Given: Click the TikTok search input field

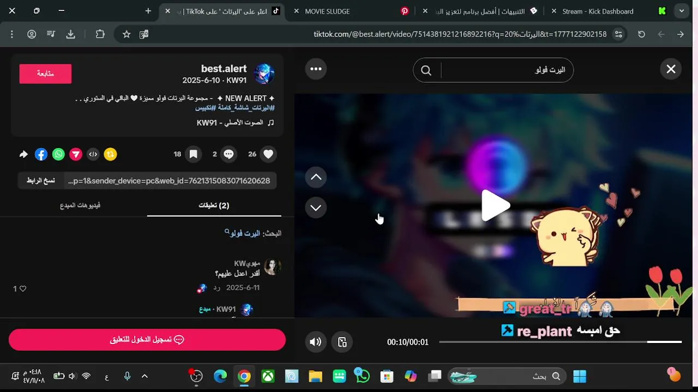Looking at the screenshot, I should coord(504,70).
